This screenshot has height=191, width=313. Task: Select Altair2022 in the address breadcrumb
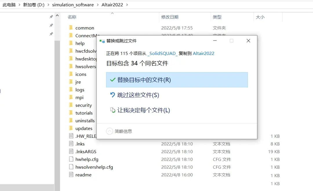pyautogui.click(x=112, y=5)
